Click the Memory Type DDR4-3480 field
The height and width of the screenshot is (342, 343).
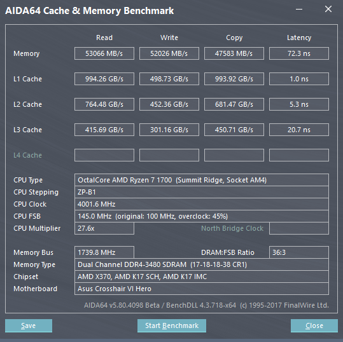[x=202, y=264]
